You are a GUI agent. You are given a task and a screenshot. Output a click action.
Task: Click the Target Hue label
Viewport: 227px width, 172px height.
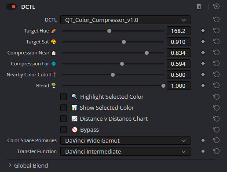(37, 31)
